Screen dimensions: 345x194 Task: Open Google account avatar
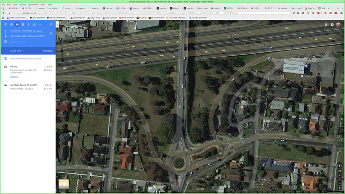click(339, 25)
